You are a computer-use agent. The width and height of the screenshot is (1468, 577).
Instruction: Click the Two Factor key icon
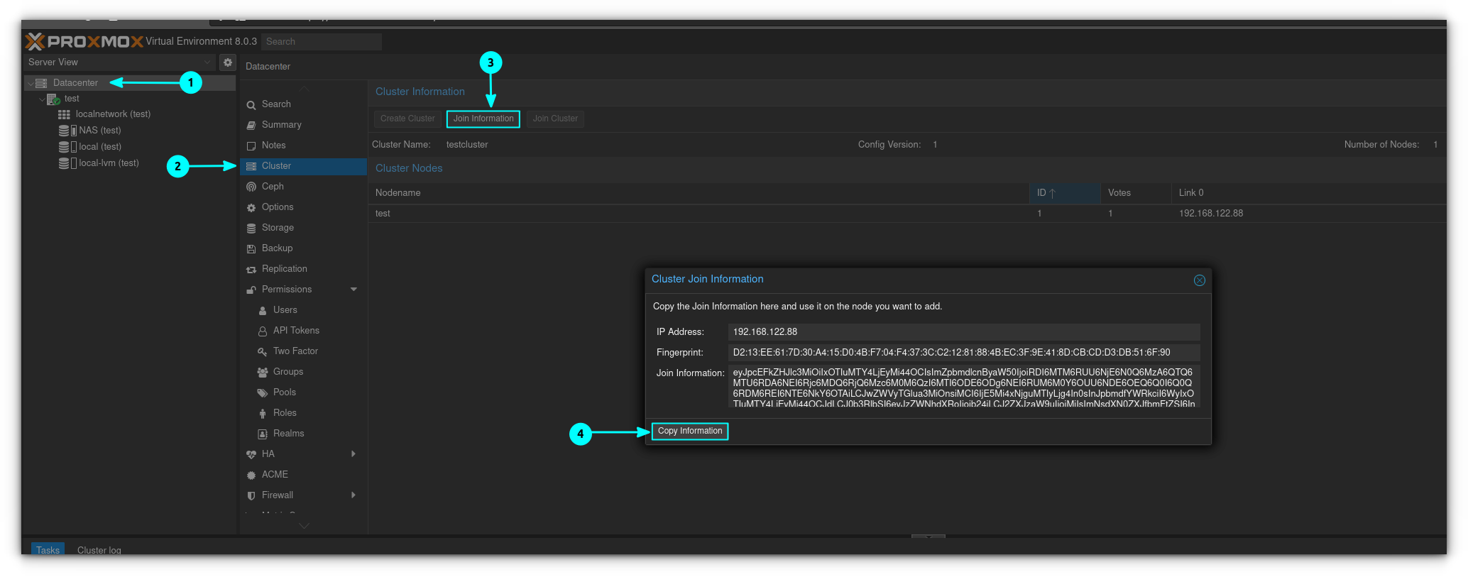tap(263, 352)
